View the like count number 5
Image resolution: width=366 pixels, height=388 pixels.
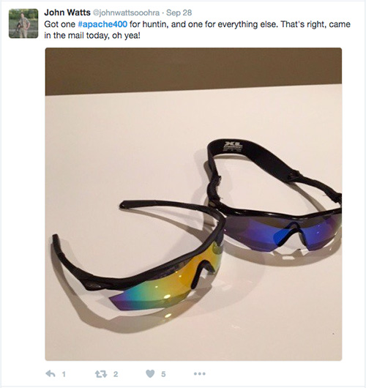click(163, 374)
